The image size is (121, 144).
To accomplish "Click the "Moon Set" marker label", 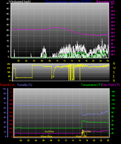I will [x=81, y=136].
